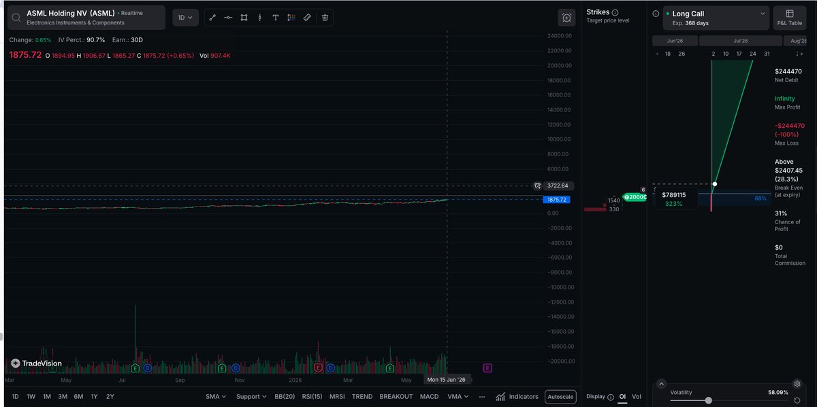817x407 pixels.
Task: Switch display to OI
Action: pyautogui.click(x=622, y=397)
